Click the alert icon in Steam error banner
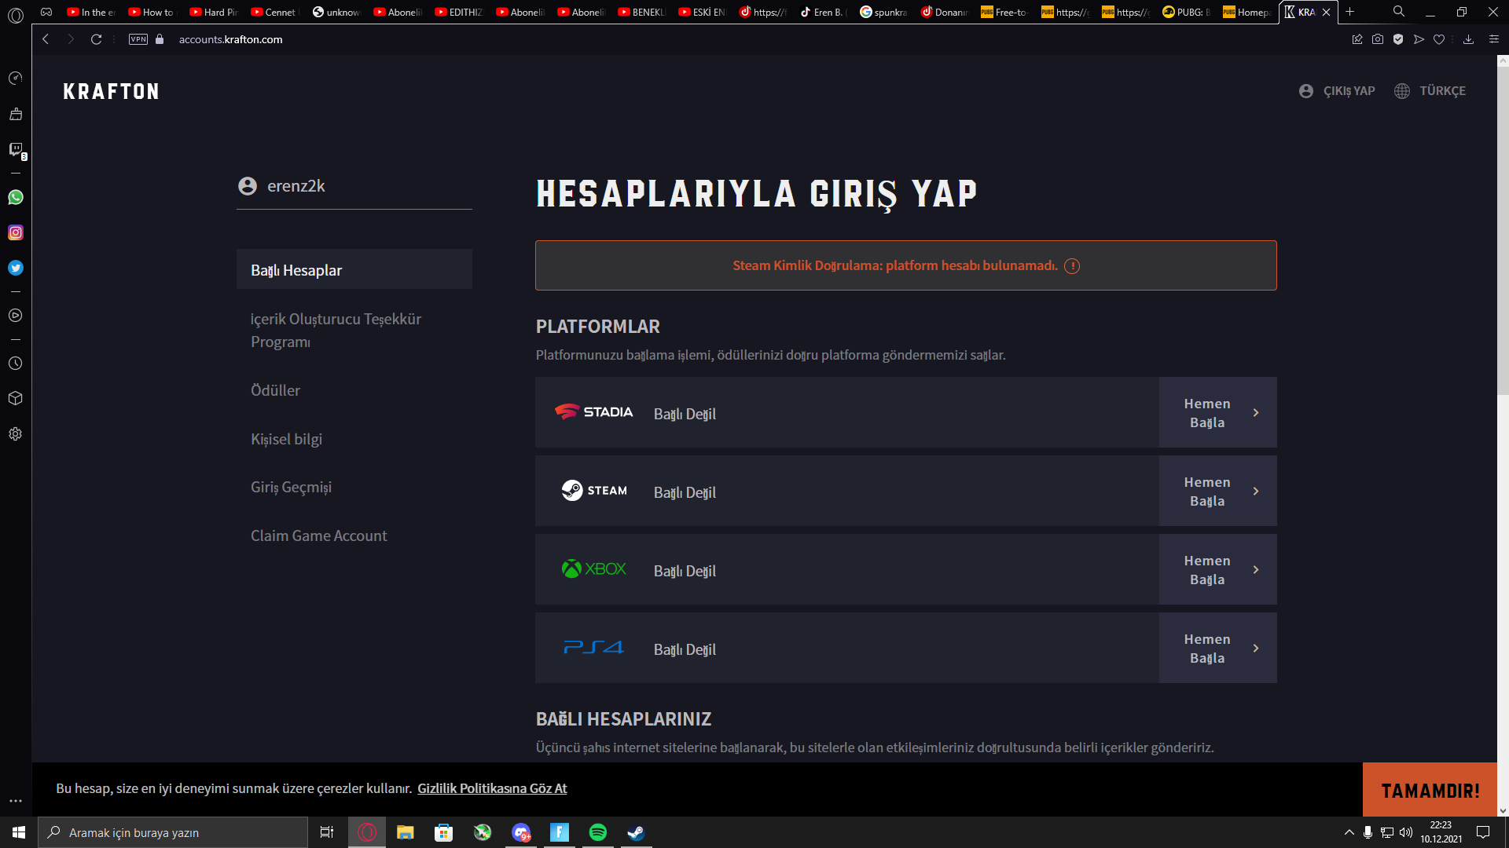Viewport: 1509px width, 848px height. (1072, 266)
